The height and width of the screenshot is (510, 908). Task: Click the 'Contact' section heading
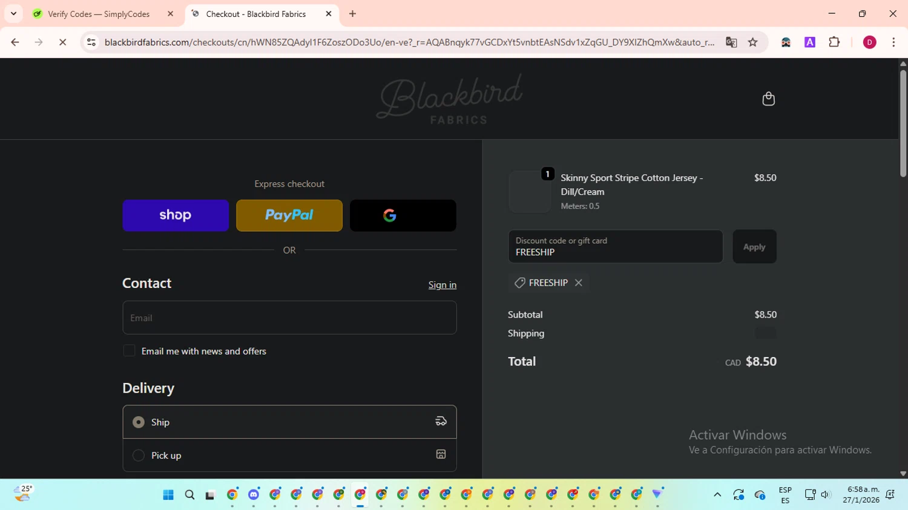coord(147,283)
